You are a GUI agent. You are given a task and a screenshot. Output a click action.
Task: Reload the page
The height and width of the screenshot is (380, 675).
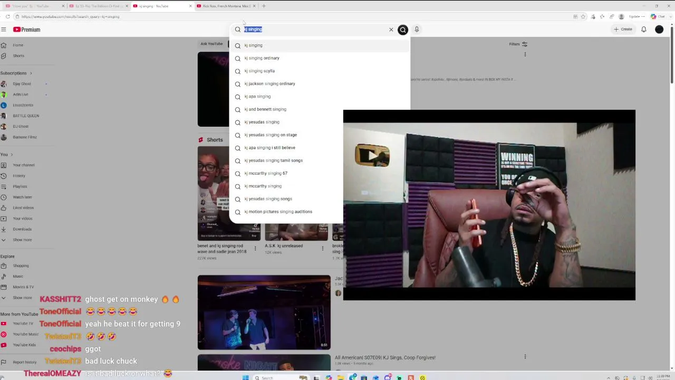(x=7, y=16)
